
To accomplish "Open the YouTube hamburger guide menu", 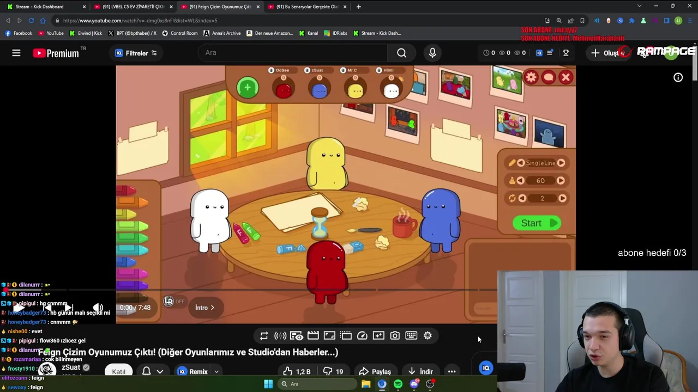I will pyautogui.click(x=16, y=53).
